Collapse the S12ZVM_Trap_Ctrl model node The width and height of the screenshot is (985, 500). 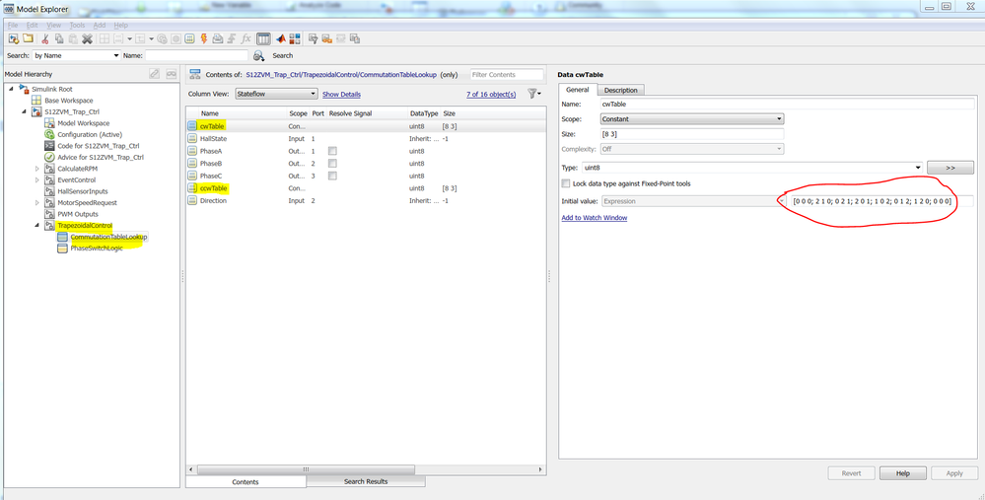point(24,111)
